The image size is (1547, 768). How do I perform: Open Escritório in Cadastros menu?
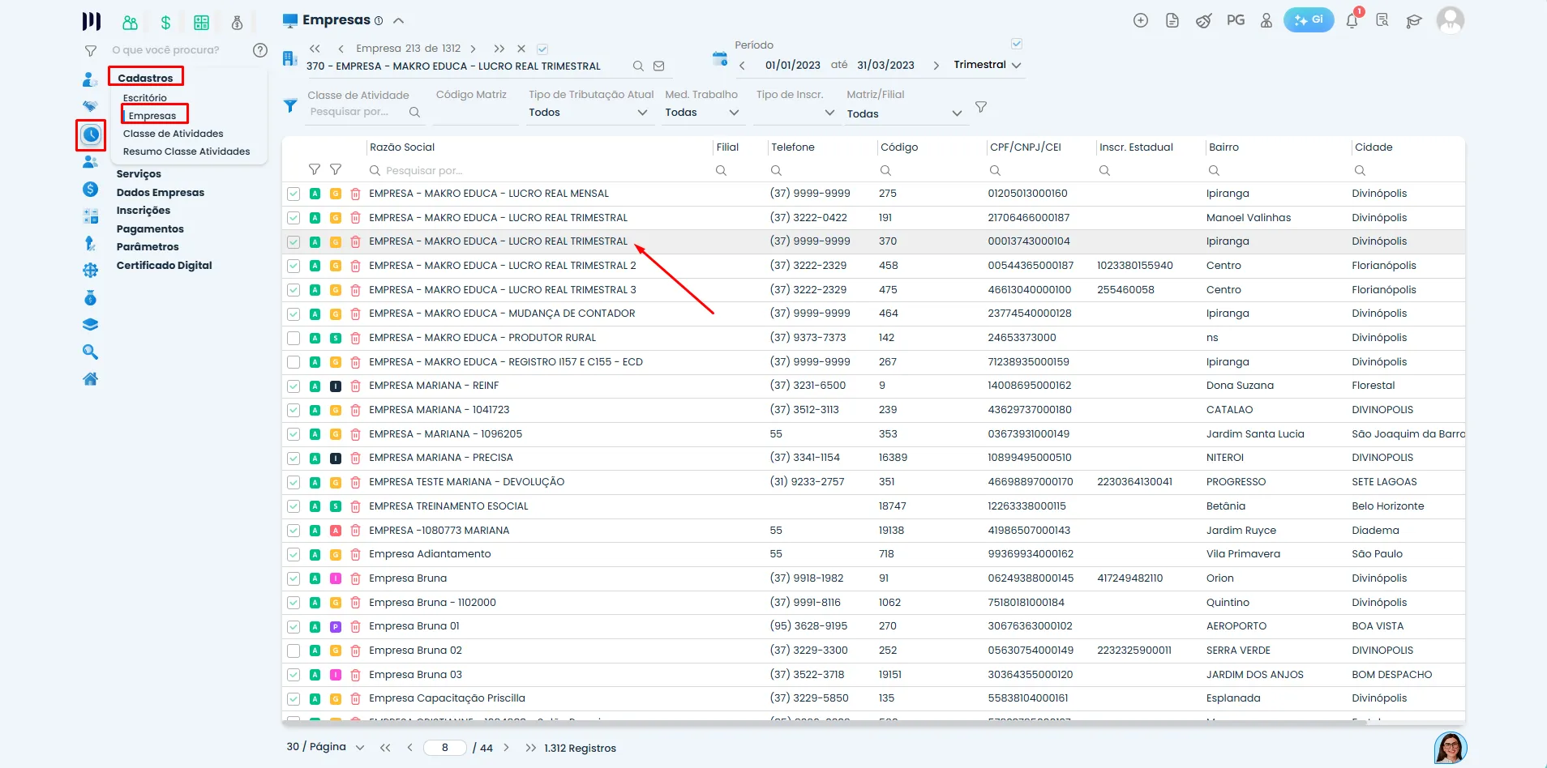point(145,98)
